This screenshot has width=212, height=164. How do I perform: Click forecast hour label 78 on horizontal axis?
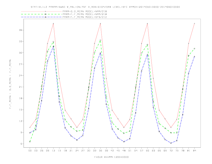pyautogui.click(x=183, y=151)
